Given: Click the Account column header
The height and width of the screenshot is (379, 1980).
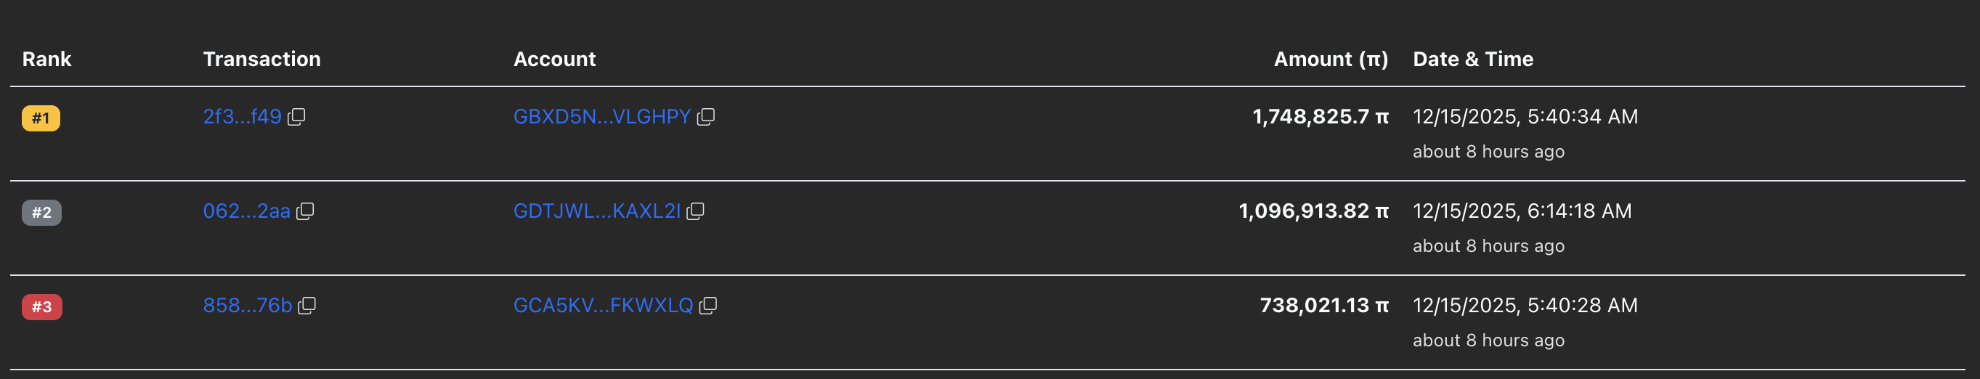Looking at the screenshot, I should 554,60.
